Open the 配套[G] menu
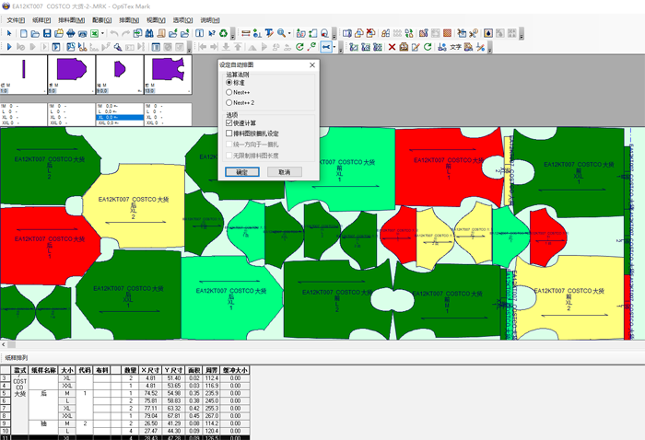Image resolution: width=645 pixels, height=440 pixels. point(102,20)
